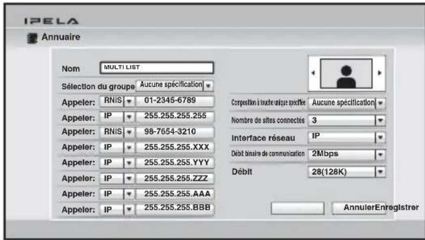
Task: Click the number field 01-2345-6789
Action: tap(175, 101)
